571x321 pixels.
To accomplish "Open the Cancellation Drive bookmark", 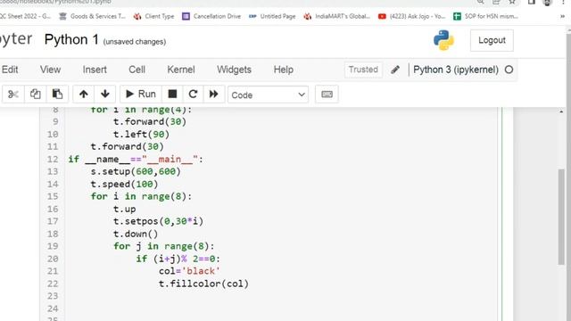I will [211, 16].
